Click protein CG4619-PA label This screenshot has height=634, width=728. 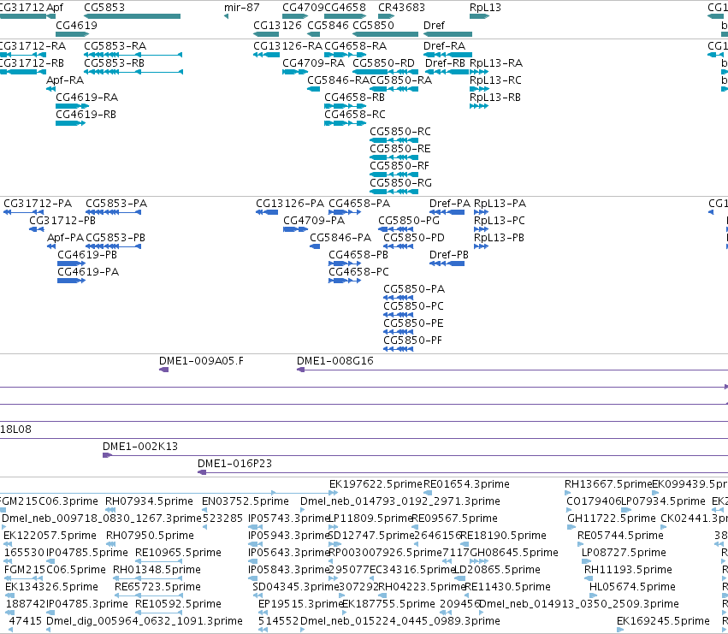click(x=88, y=272)
